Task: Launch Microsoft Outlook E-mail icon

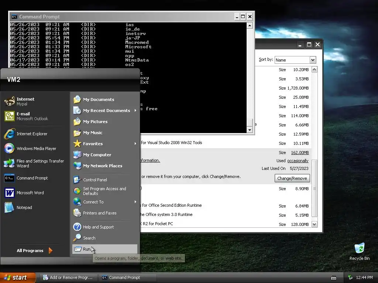Action: click(9, 116)
